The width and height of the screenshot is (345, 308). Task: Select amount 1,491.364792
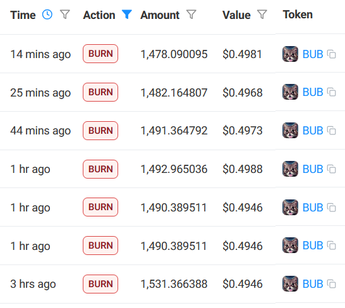174,131
